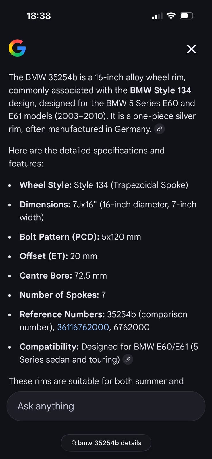The height and width of the screenshot is (459, 212).
Task: Tap the 'Centre Bore:' label
Action: tap(46, 276)
